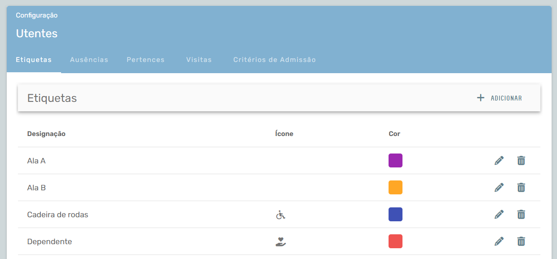Viewport: 557px width, 259px height.
Task: Open the Ausências tab
Action: tap(89, 60)
